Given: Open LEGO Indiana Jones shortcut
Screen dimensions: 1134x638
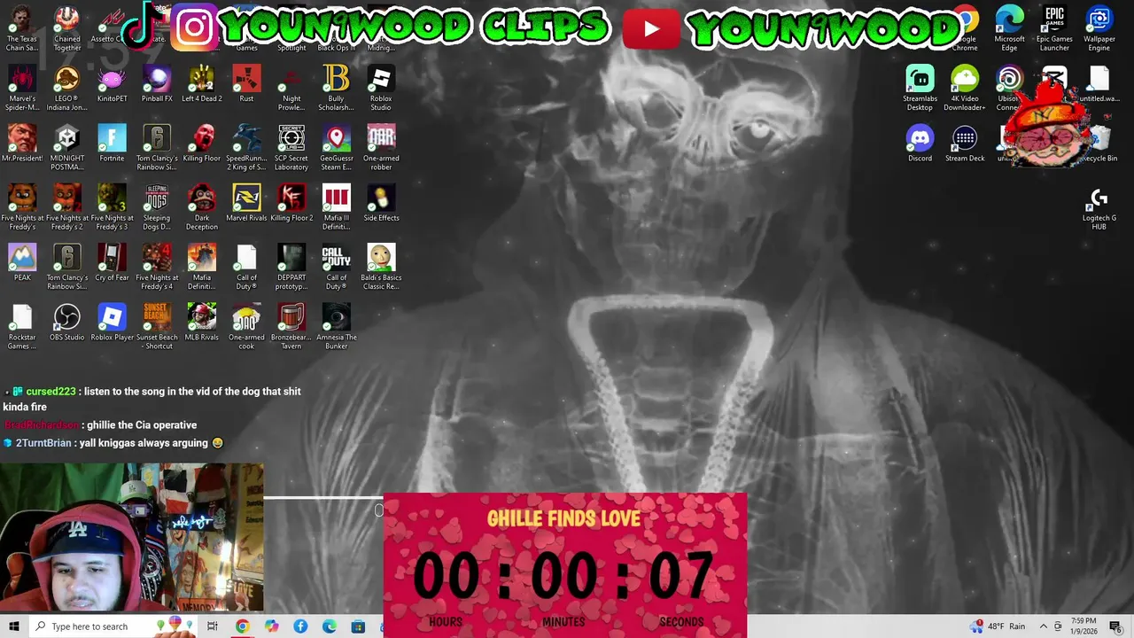Looking at the screenshot, I should point(67,88).
